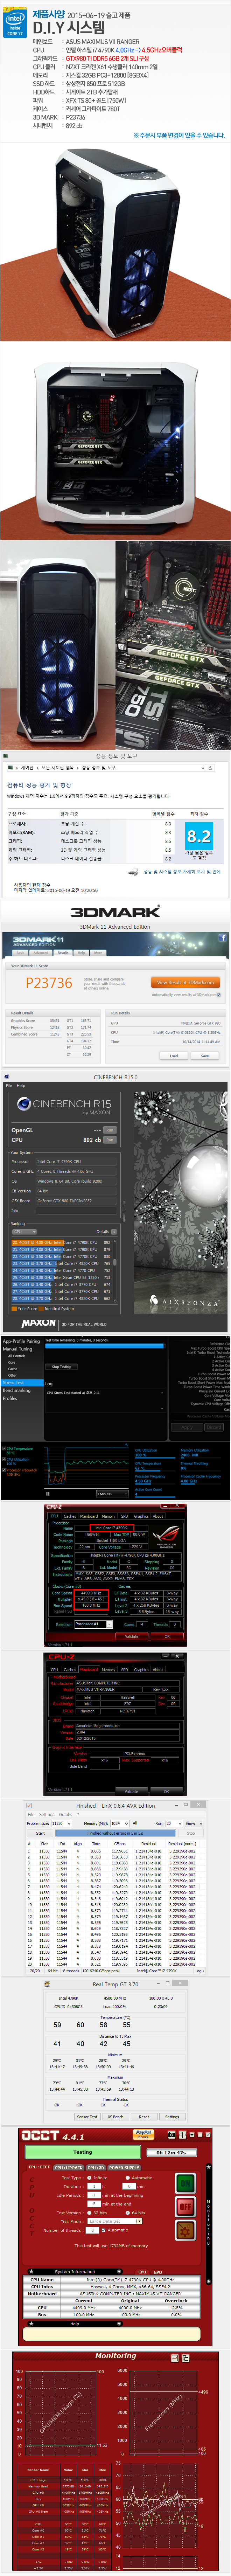Click Validate in the lower CPU-Z window
Viewport: 231px width, 2576px height.
131,1791
